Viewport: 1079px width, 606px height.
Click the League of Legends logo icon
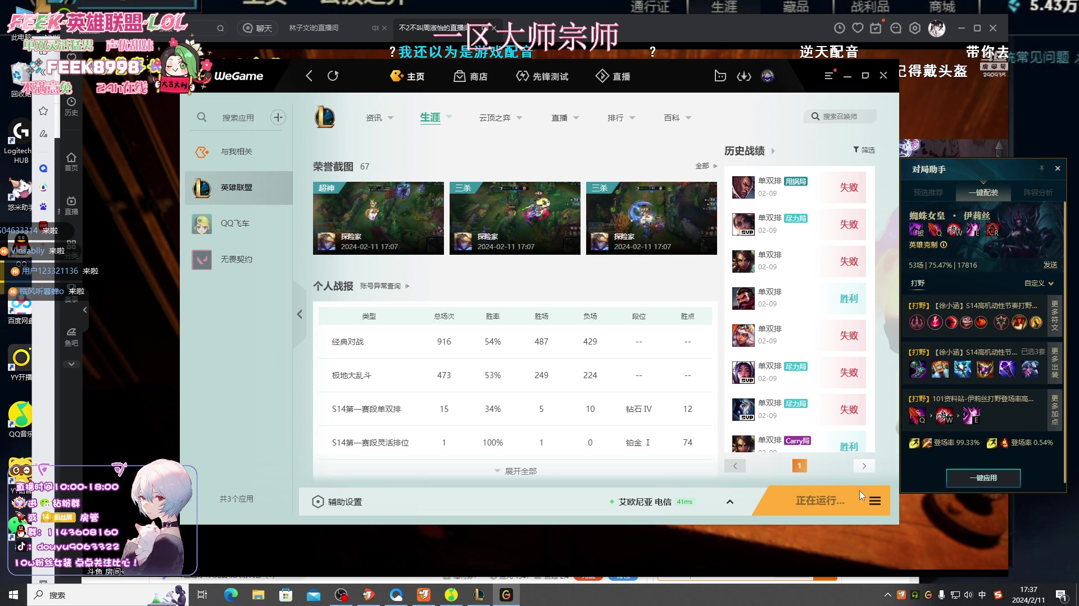[x=325, y=117]
